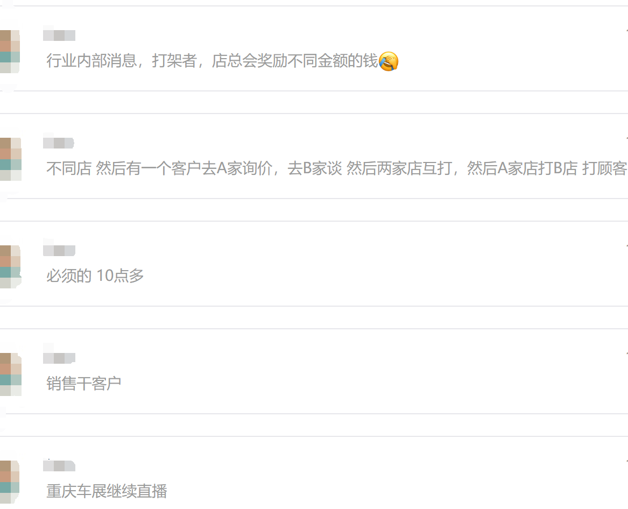Viewport: 628px width, 509px height.
Task: Open avatar beside 重庆车展继续直播 comment
Action: [10, 482]
